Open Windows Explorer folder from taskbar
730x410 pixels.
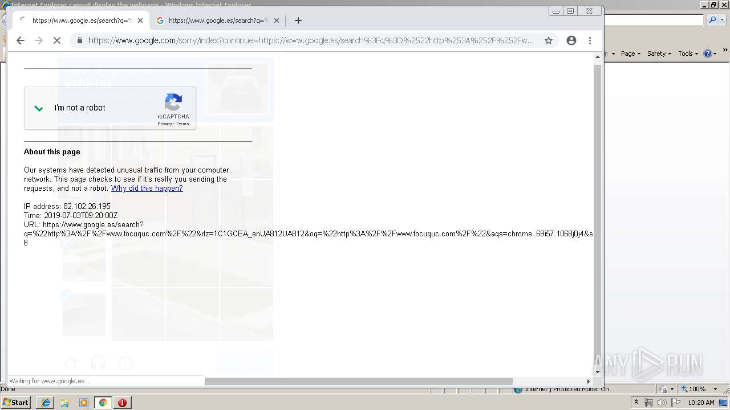click(x=64, y=403)
